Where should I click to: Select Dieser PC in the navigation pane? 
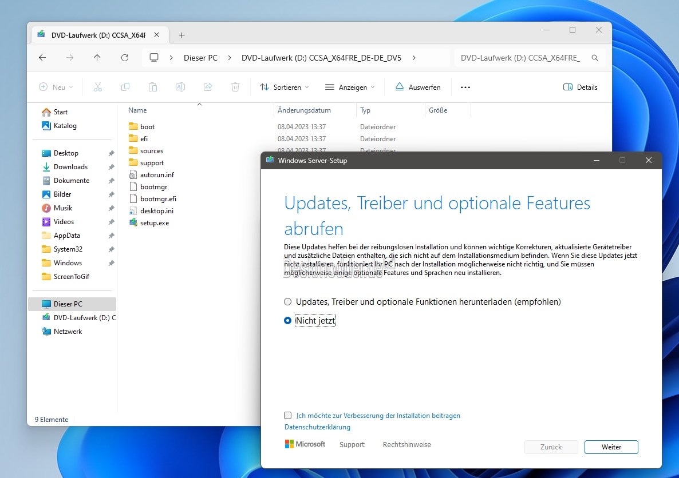click(x=72, y=304)
